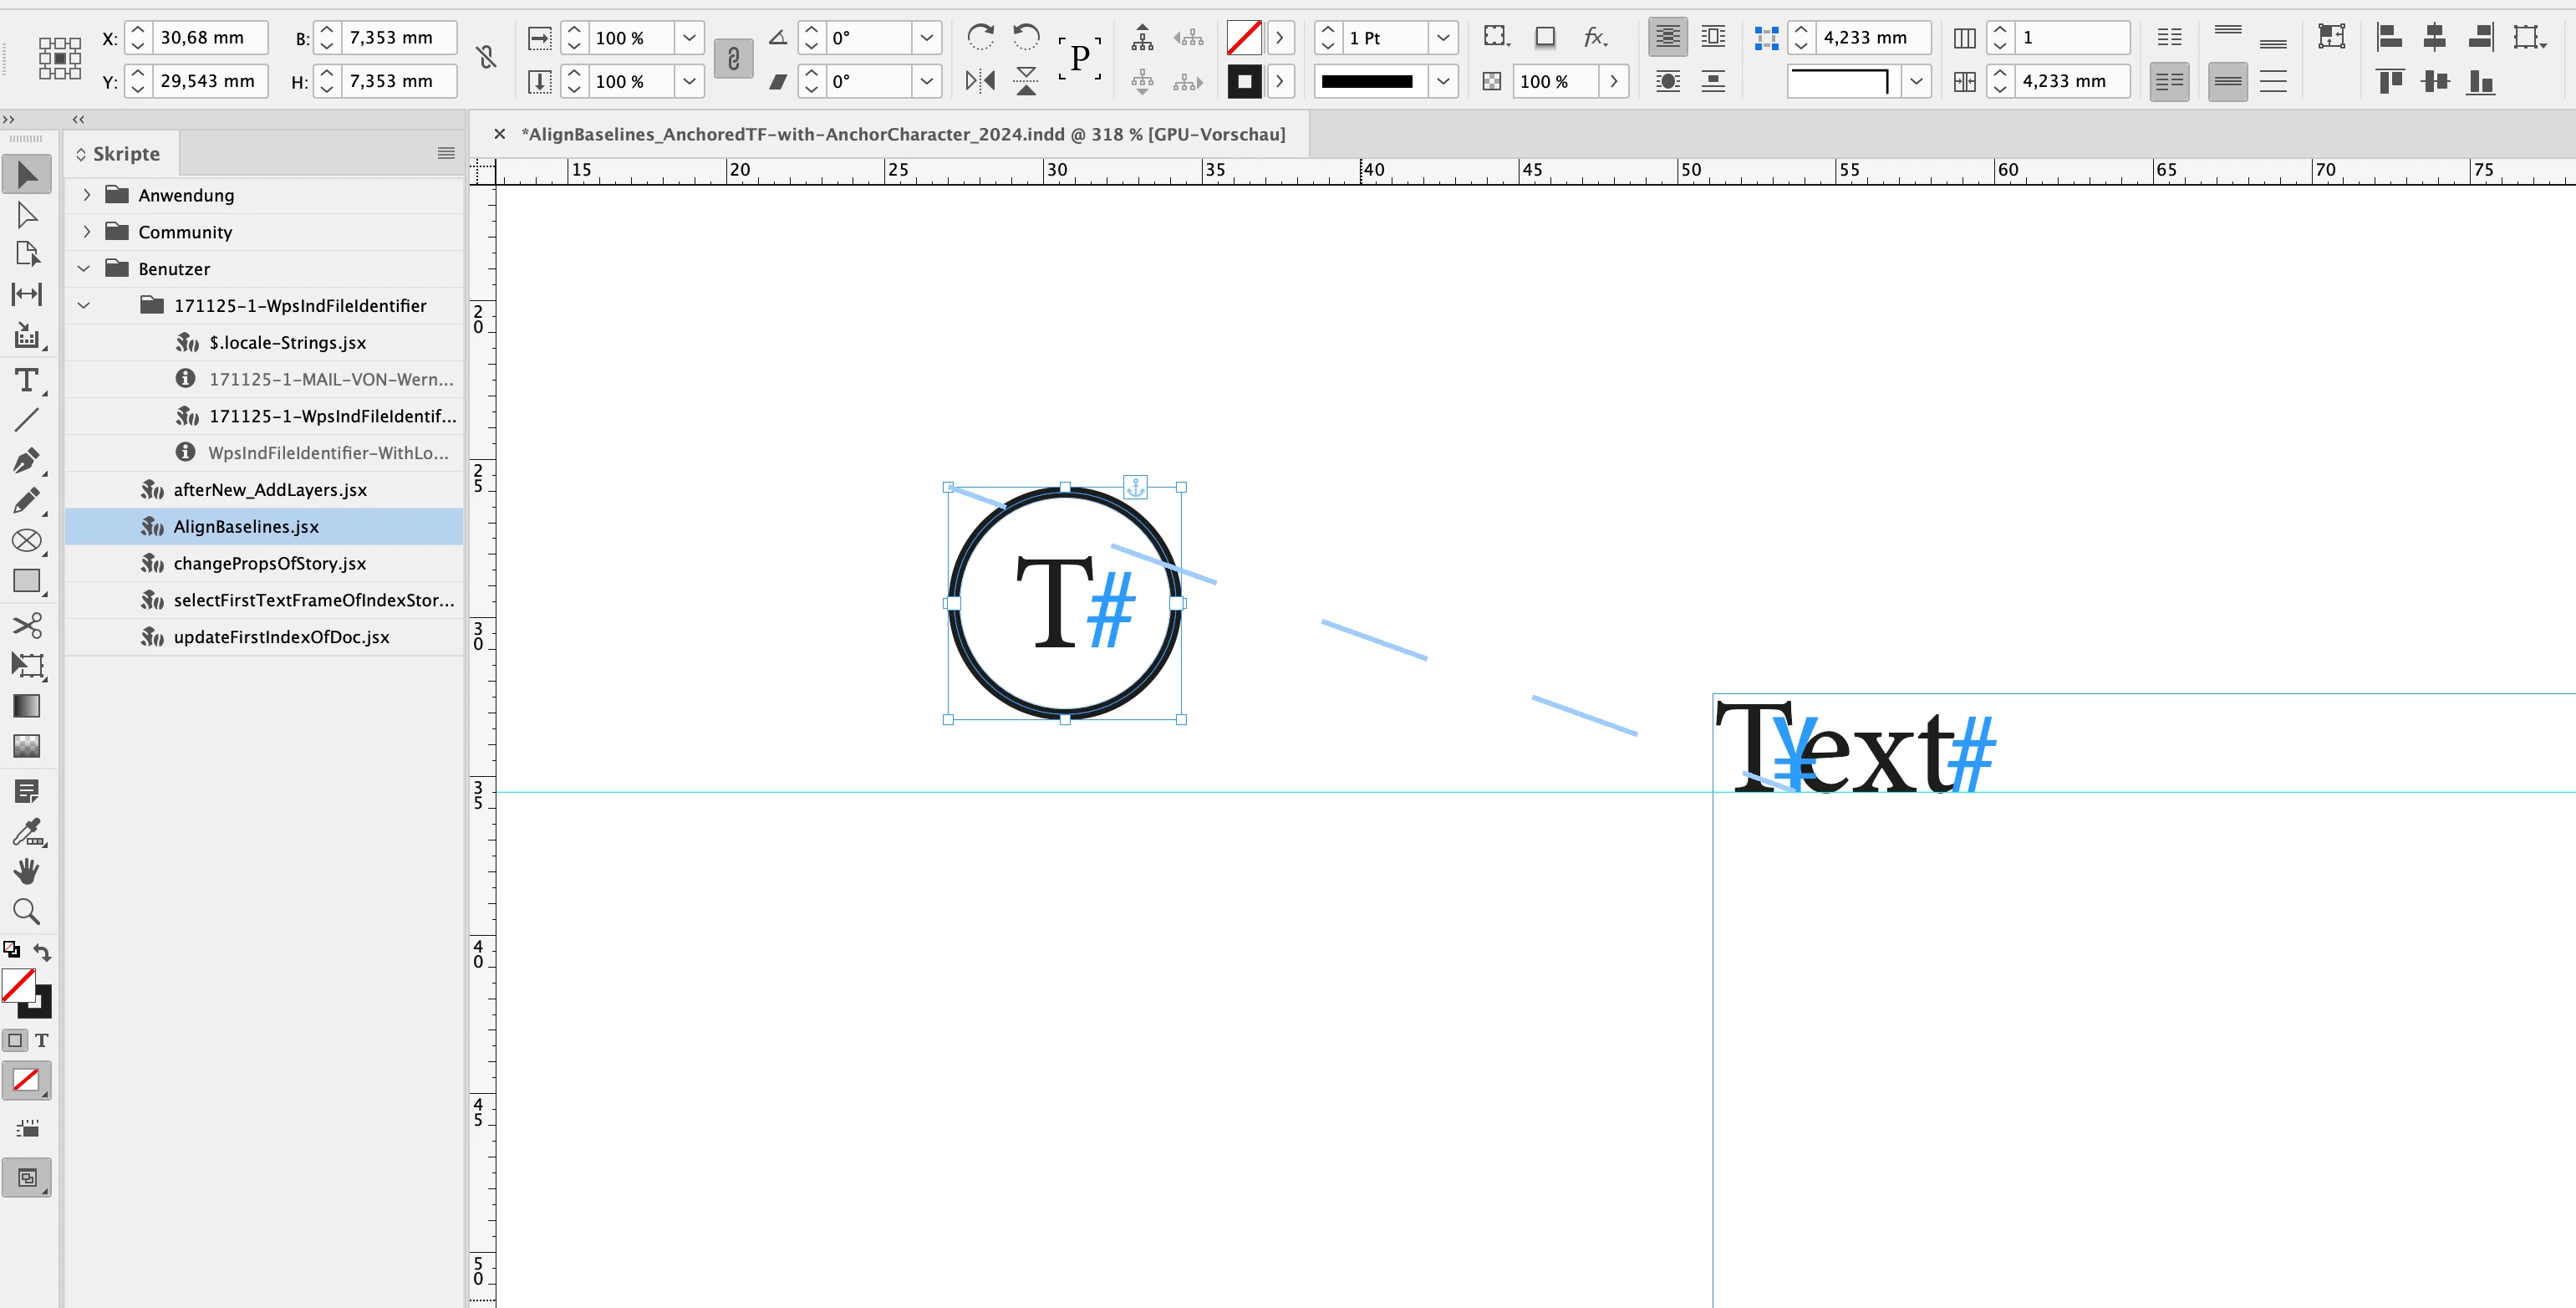2576x1308 pixels.
Task: Collapse the Benutzer folder
Action: 85,268
